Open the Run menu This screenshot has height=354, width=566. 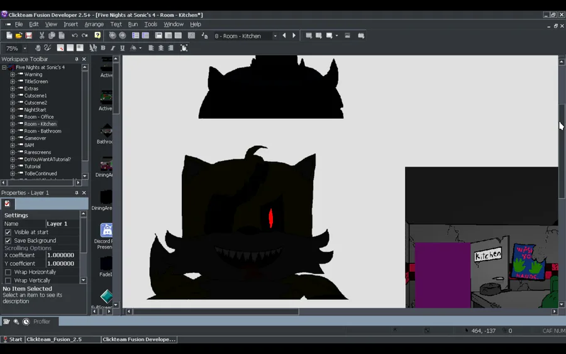coord(133,24)
